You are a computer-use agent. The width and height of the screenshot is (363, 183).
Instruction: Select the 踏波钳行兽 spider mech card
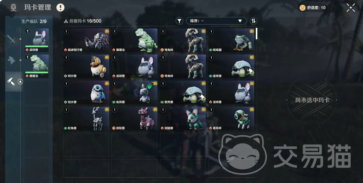[86, 41]
